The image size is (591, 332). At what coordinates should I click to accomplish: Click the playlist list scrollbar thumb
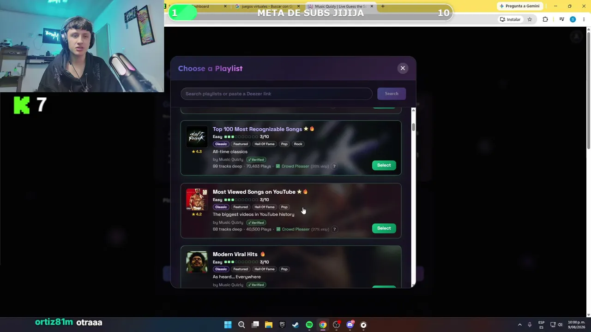coord(413,127)
